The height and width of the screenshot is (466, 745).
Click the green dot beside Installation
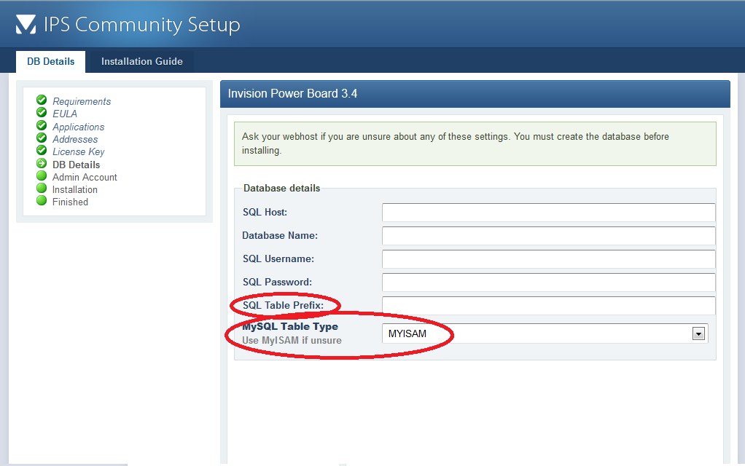[42, 188]
